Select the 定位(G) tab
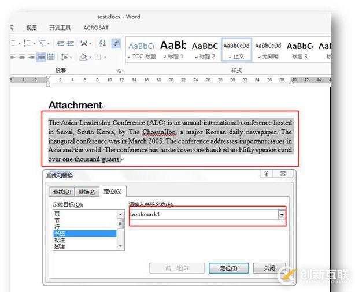The height and width of the screenshot is (292, 355). (113, 192)
